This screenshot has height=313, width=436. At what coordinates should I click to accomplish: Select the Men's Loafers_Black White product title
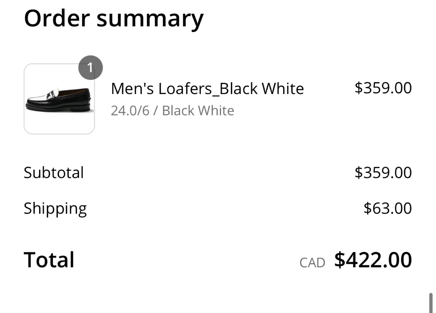207,89
